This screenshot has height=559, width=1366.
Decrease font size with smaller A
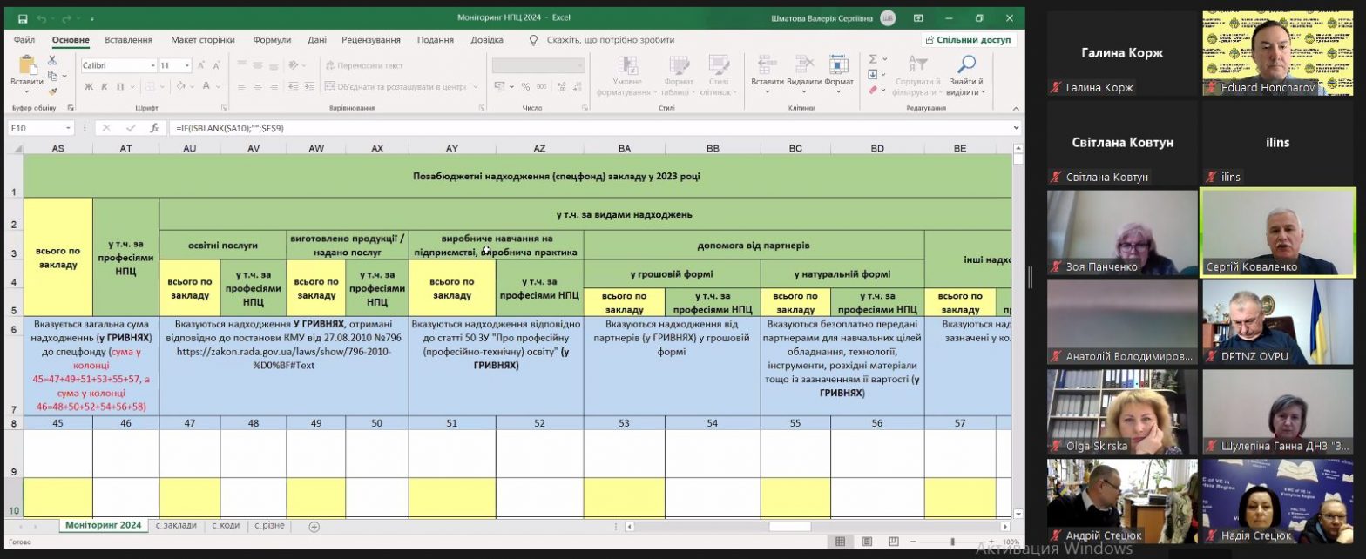pyautogui.click(x=215, y=65)
